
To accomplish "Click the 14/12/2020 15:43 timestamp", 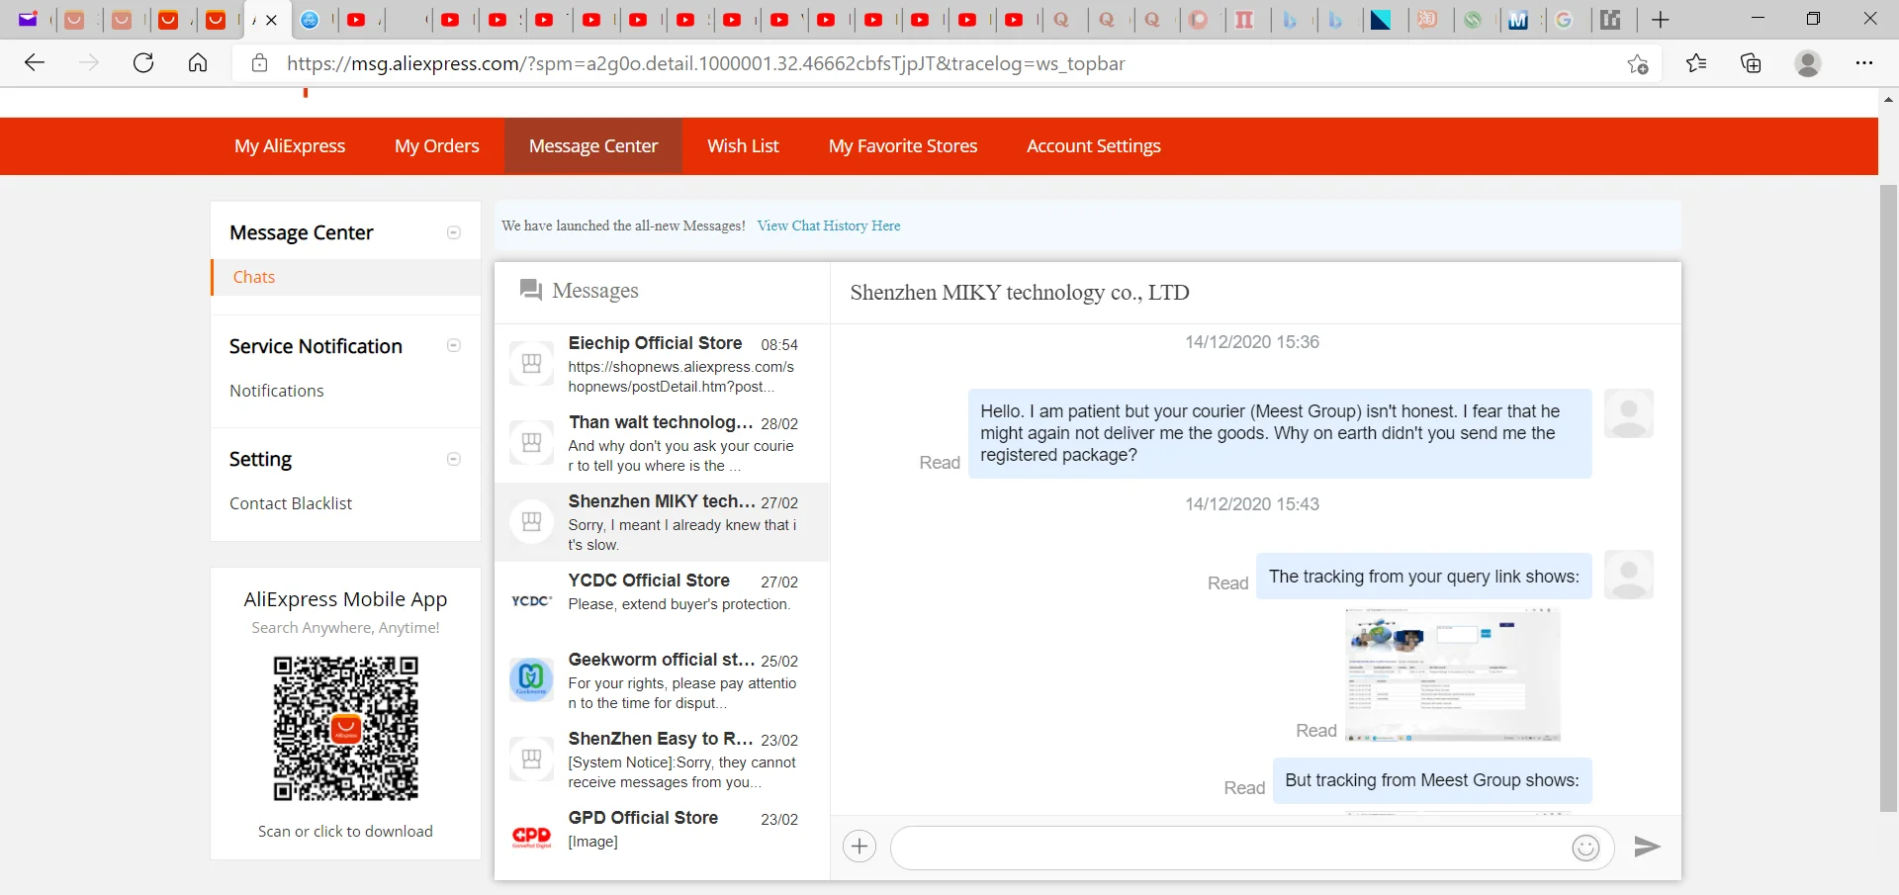I will tap(1252, 504).
